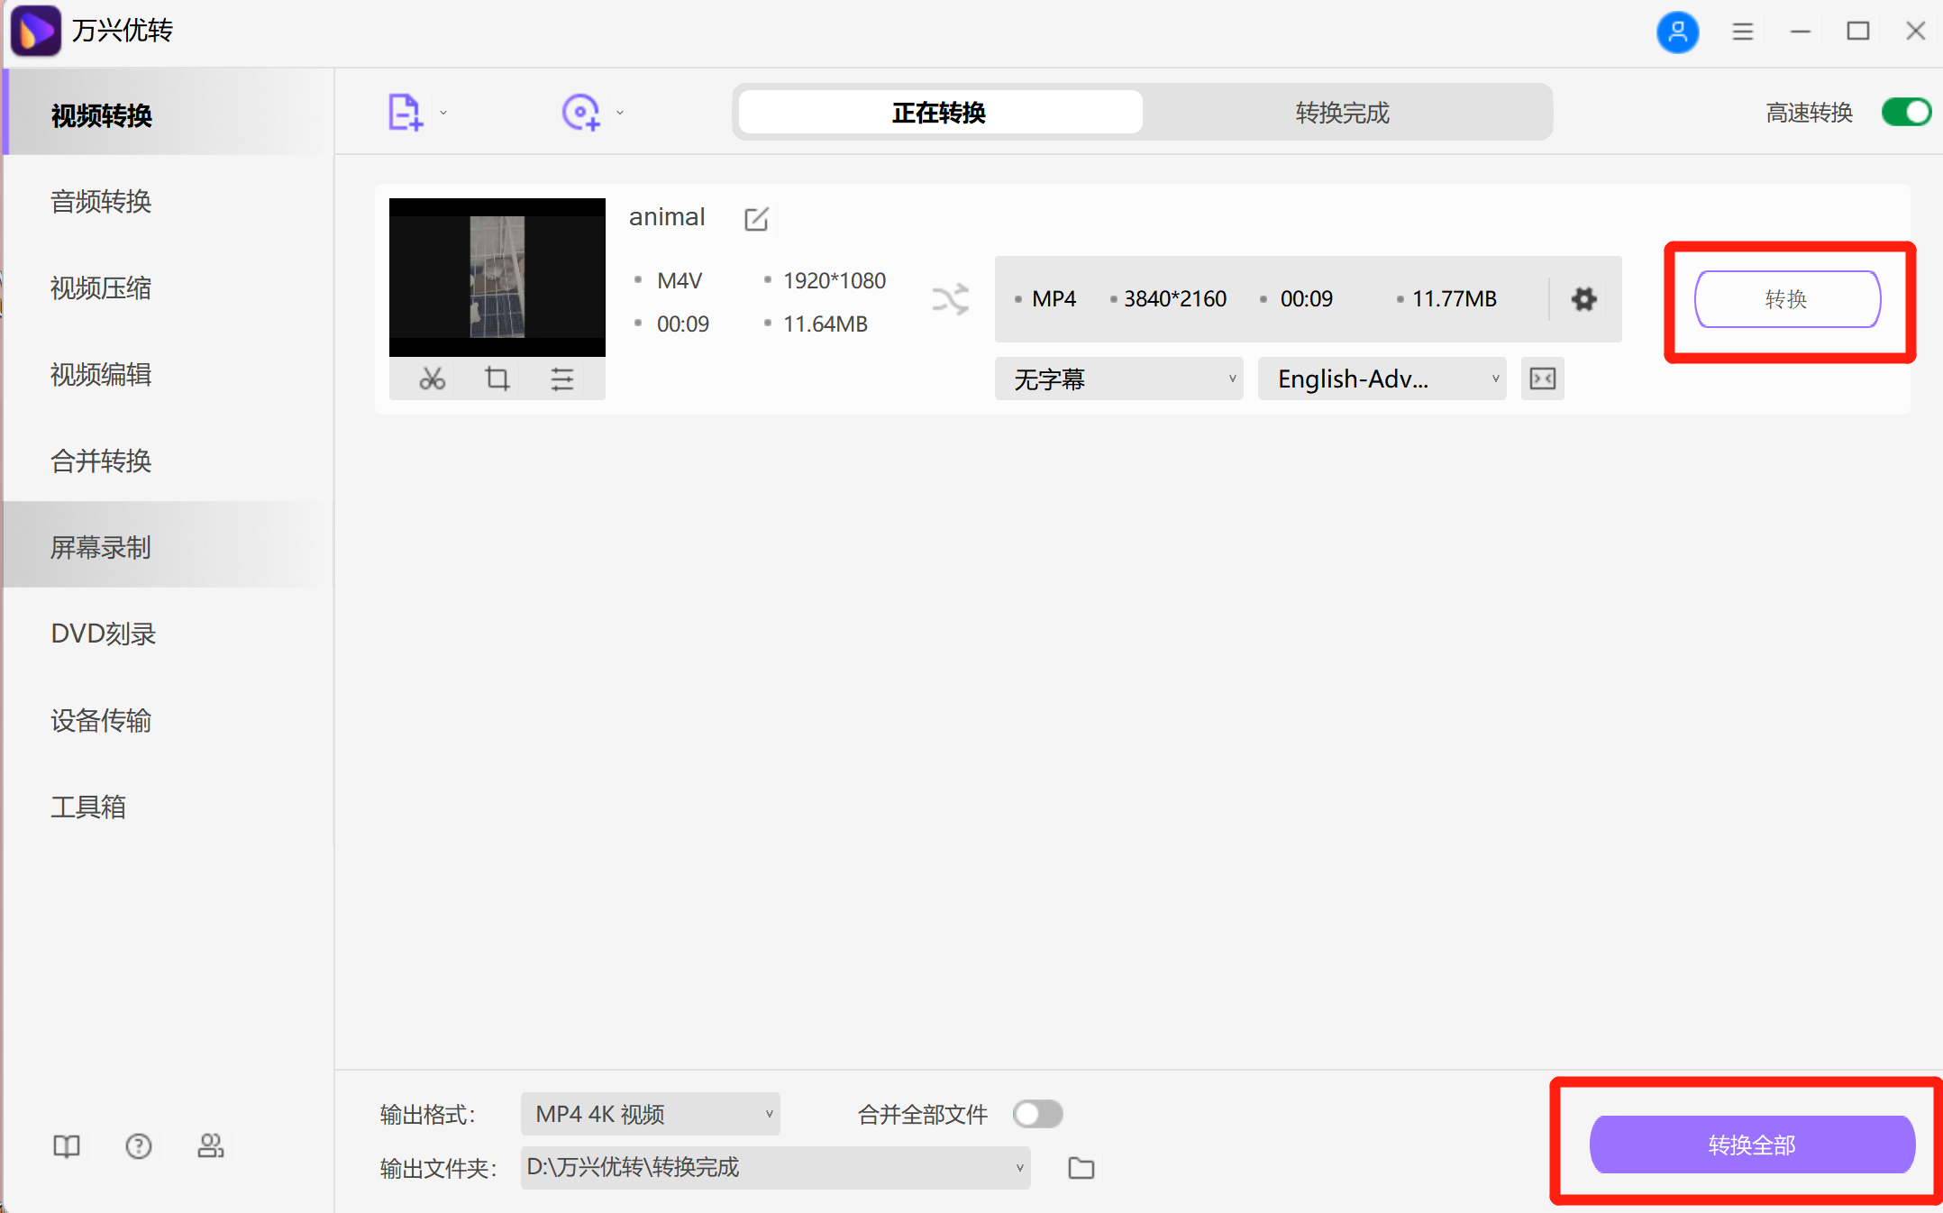Select 屏幕录制 in the sidebar
This screenshot has height=1213, width=1943.
[x=100, y=546]
